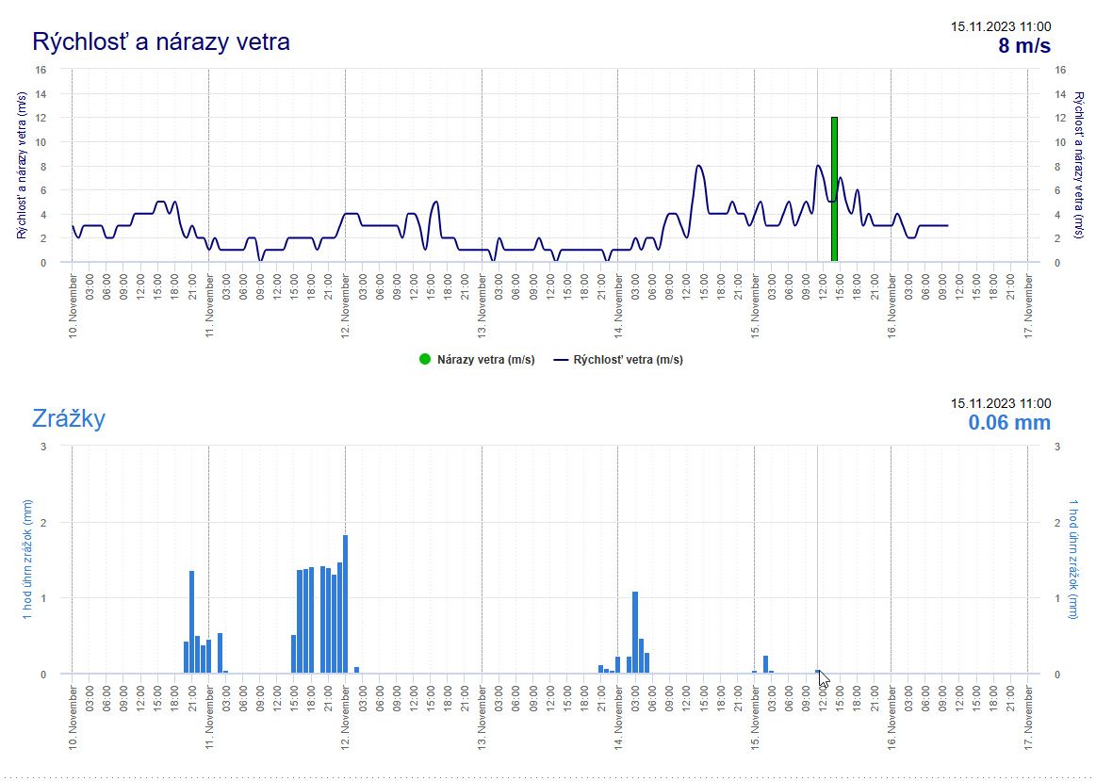Click the wind chart left y-axis title
1096x781 pixels.
[22, 166]
